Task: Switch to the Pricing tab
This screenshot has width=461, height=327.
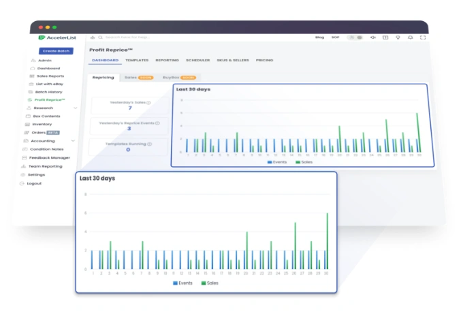Action: pos(265,60)
